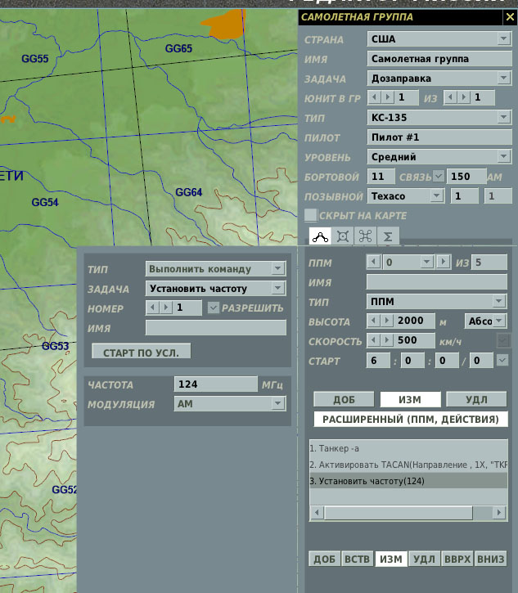The height and width of the screenshot is (593, 518).
Task: Click the waypoint УДЛ button
Action: [476, 399]
